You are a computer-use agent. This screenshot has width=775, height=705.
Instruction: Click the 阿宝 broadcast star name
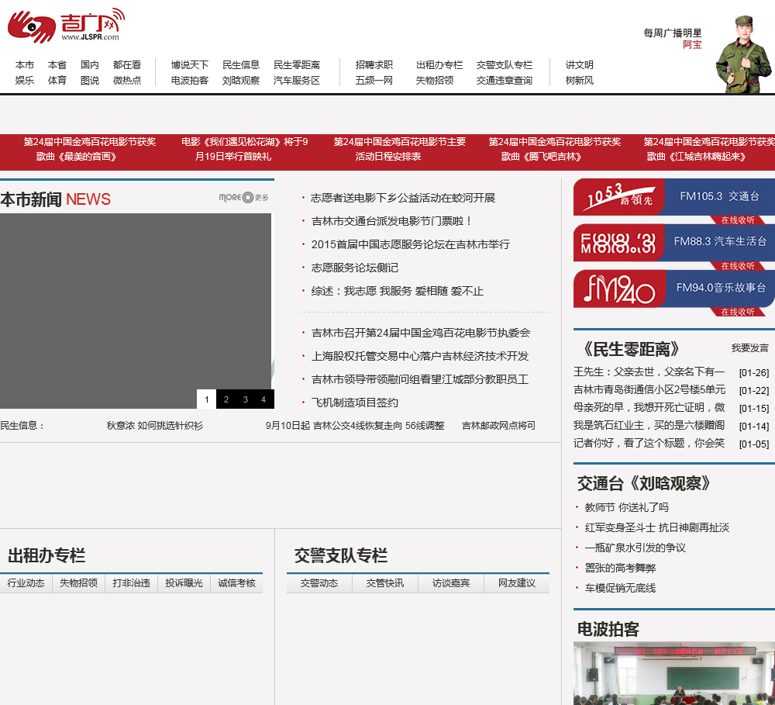point(692,44)
